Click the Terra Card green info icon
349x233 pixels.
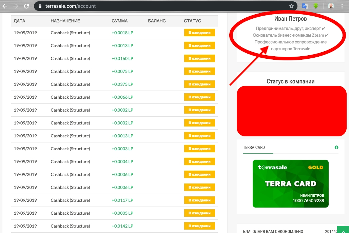[x=336, y=148]
